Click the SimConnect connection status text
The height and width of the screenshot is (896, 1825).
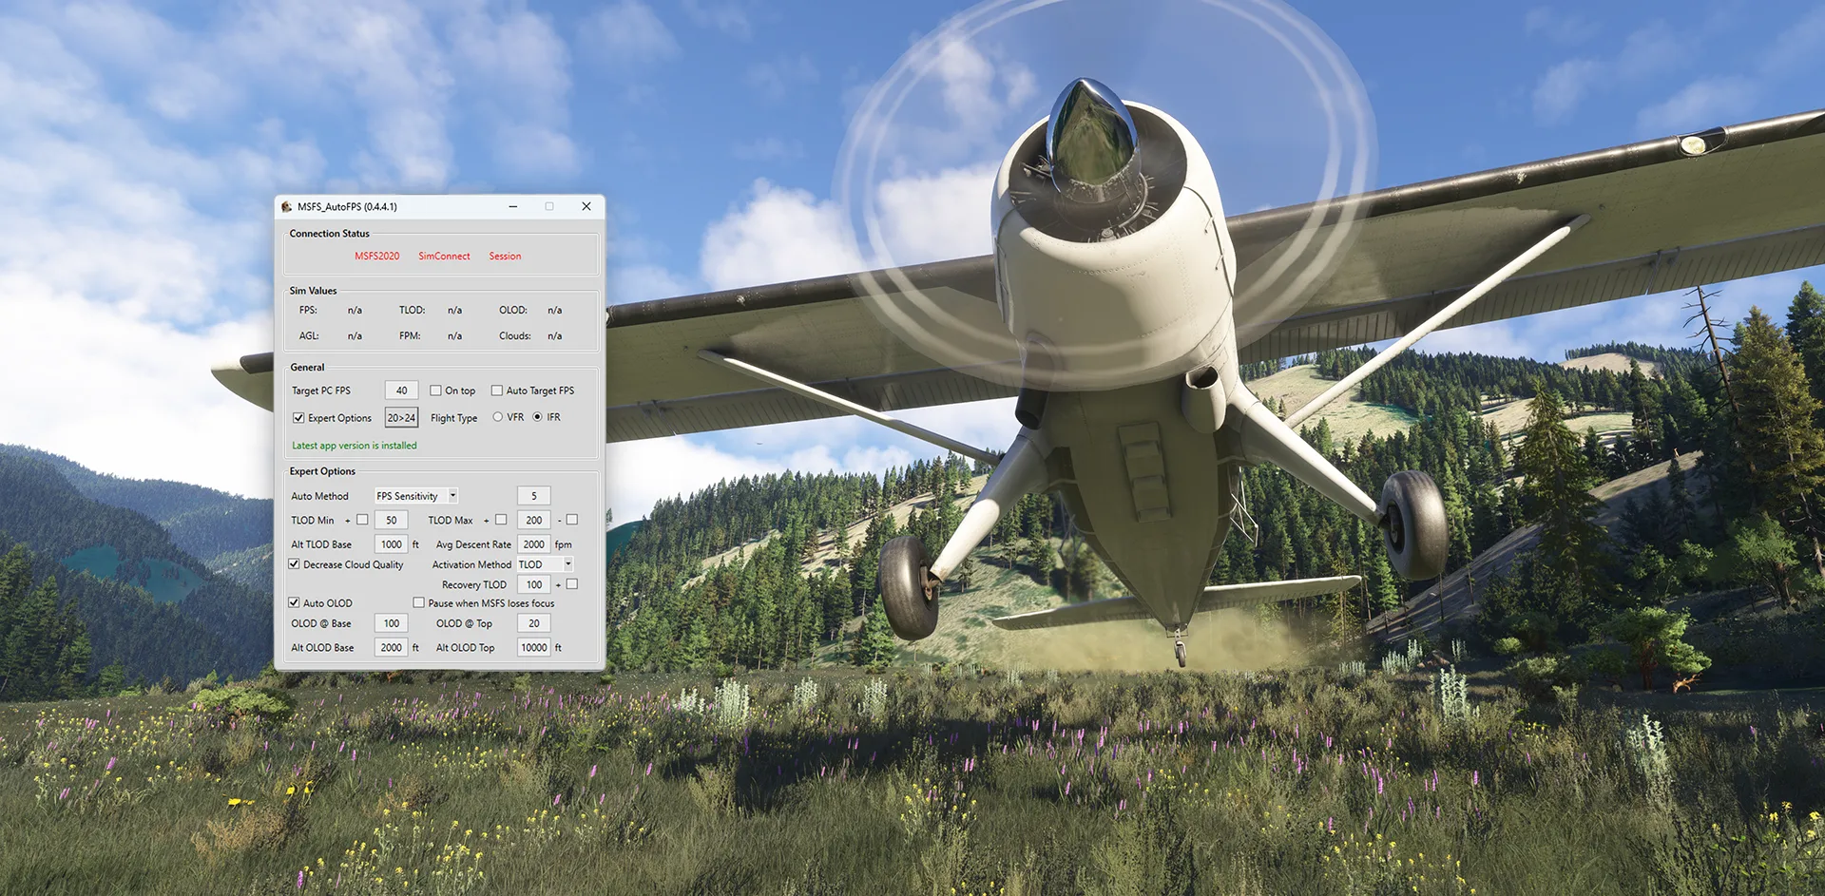click(x=444, y=256)
